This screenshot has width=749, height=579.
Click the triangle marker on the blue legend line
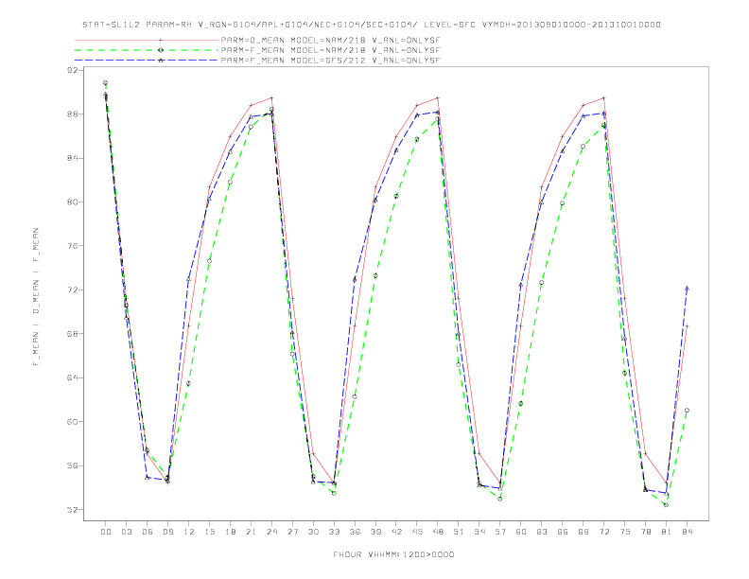click(x=161, y=61)
